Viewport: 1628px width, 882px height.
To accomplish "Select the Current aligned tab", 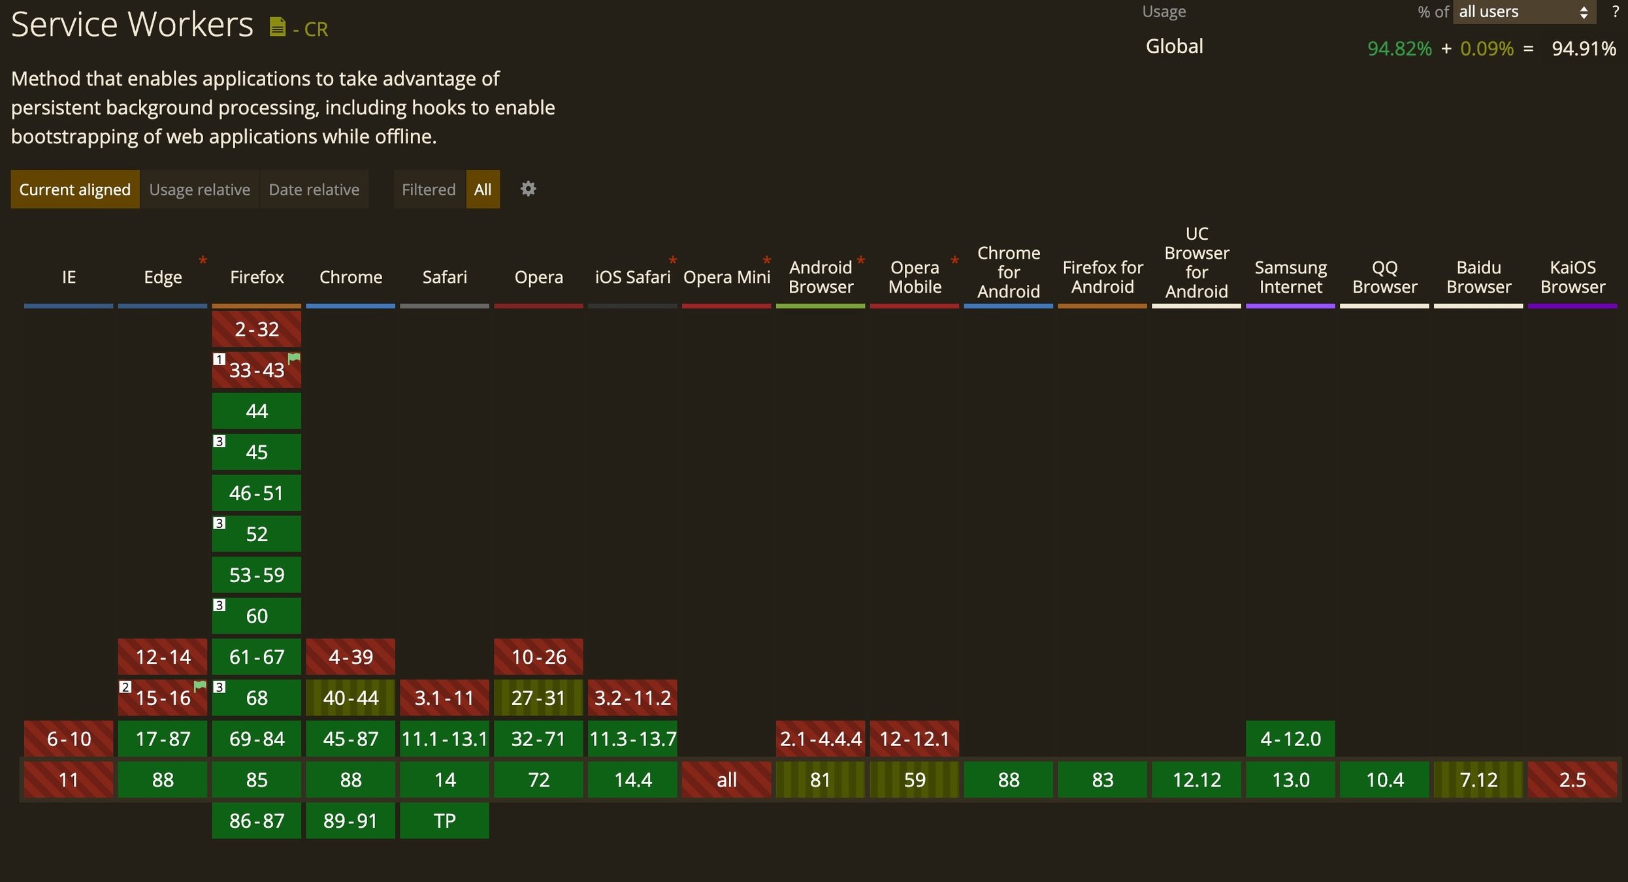I will [74, 189].
